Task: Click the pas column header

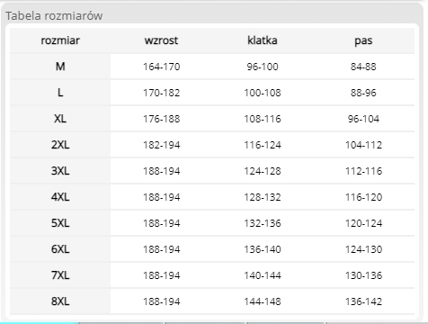Action: click(x=363, y=40)
